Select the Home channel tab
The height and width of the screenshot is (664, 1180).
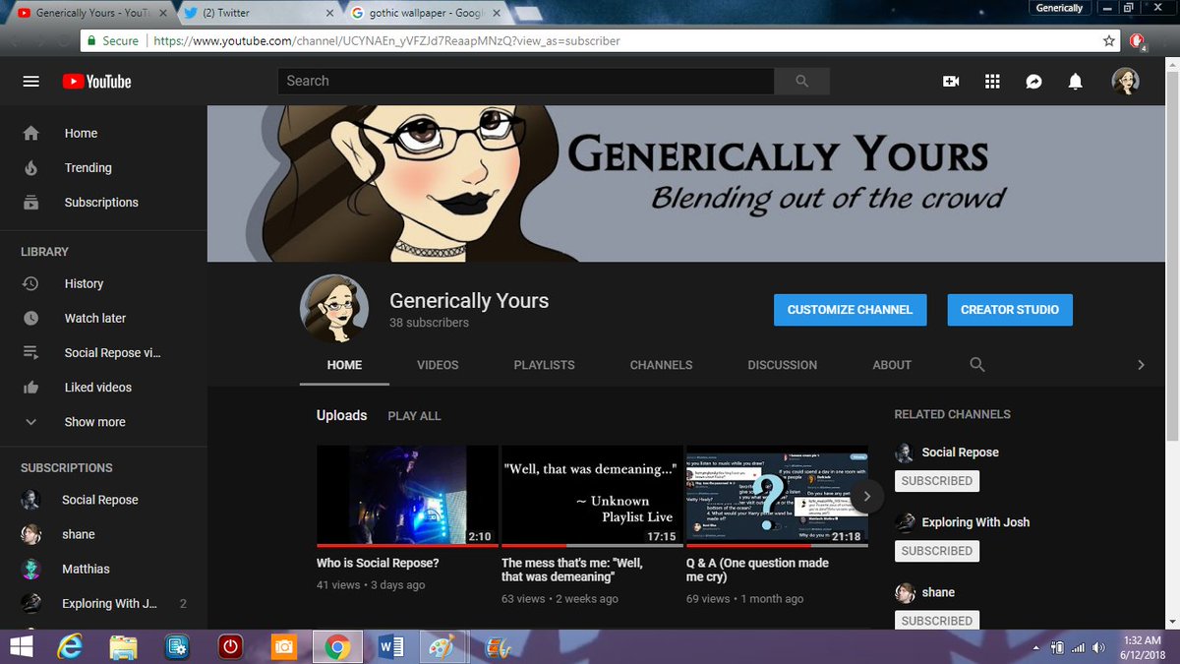(x=344, y=365)
